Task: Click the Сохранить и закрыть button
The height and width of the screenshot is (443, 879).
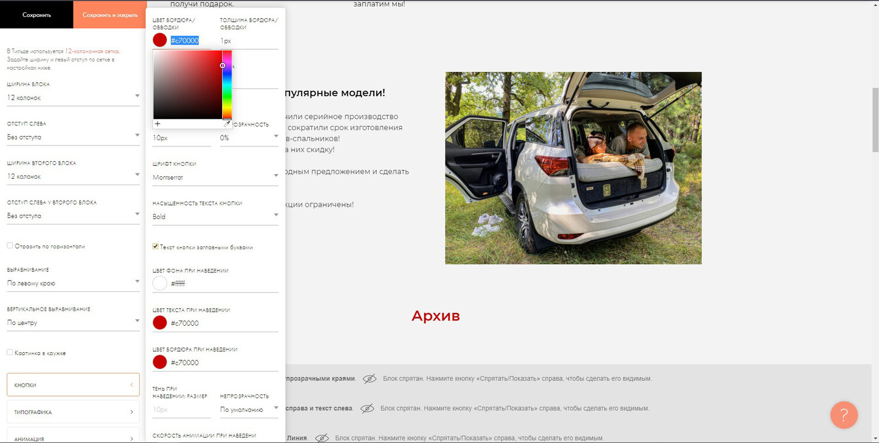Action: pos(110,15)
